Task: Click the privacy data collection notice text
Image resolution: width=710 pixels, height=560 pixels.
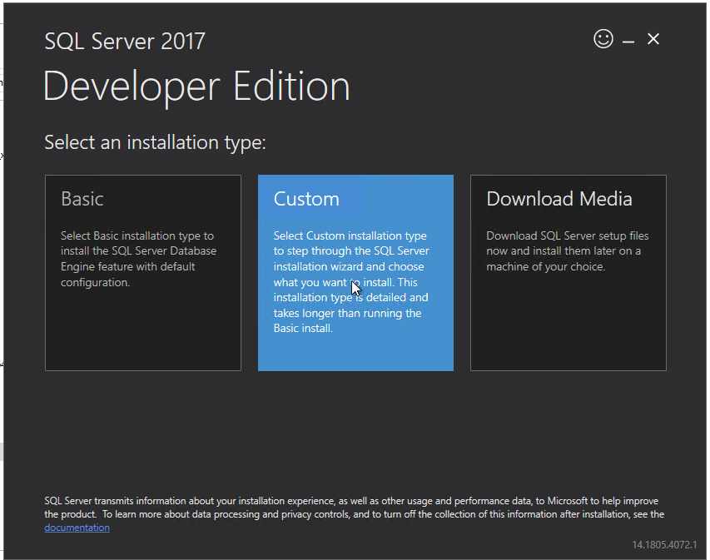Action: coord(350,508)
